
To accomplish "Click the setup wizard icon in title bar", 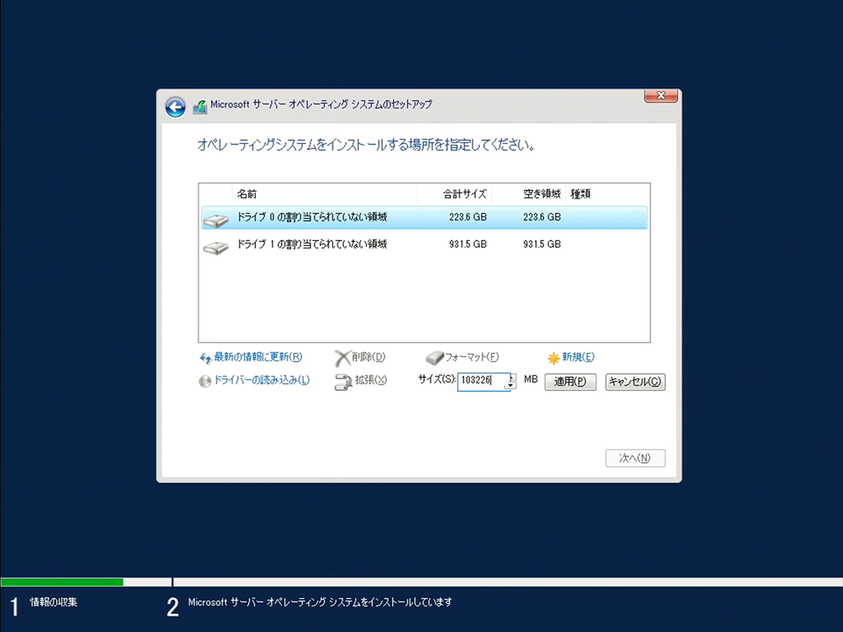I will click(199, 106).
